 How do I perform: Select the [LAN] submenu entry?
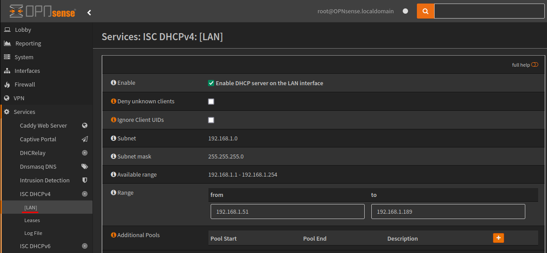click(31, 208)
